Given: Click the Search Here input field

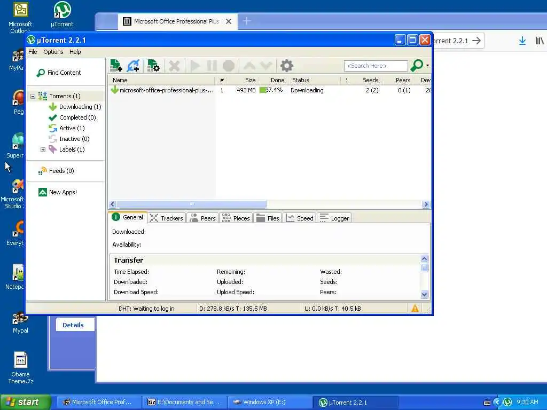Looking at the screenshot, I should (x=376, y=66).
